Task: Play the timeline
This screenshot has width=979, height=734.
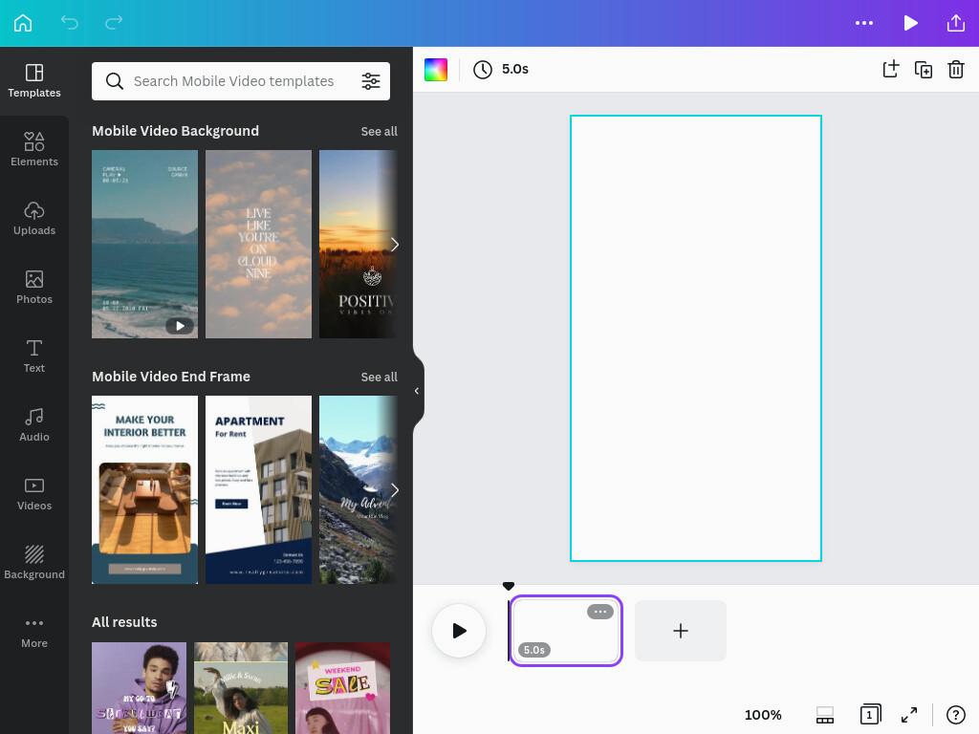Action: [x=459, y=631]
